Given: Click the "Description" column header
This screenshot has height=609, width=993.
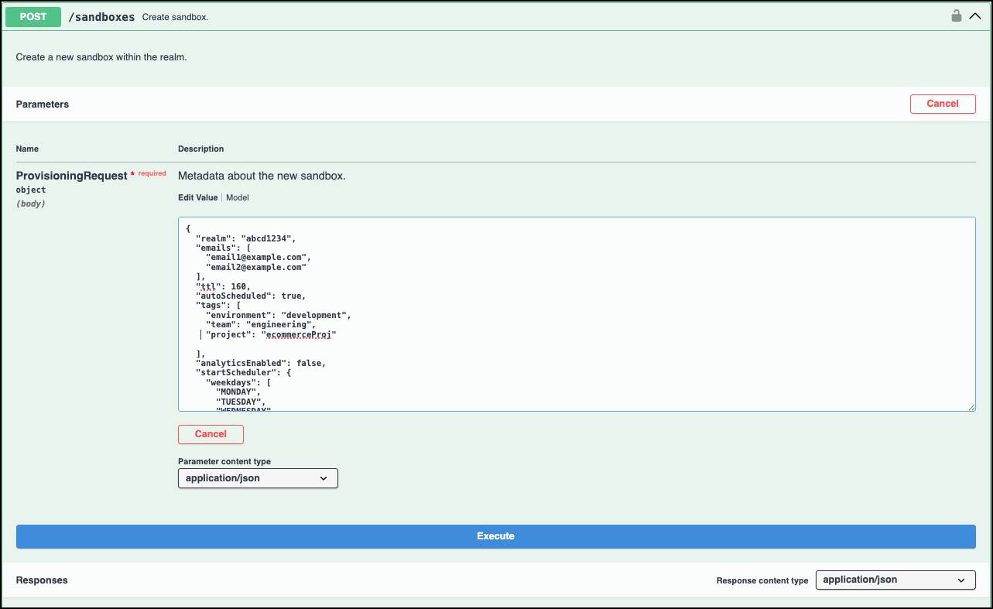Looking at the screenshot, I should pos(201,149).
